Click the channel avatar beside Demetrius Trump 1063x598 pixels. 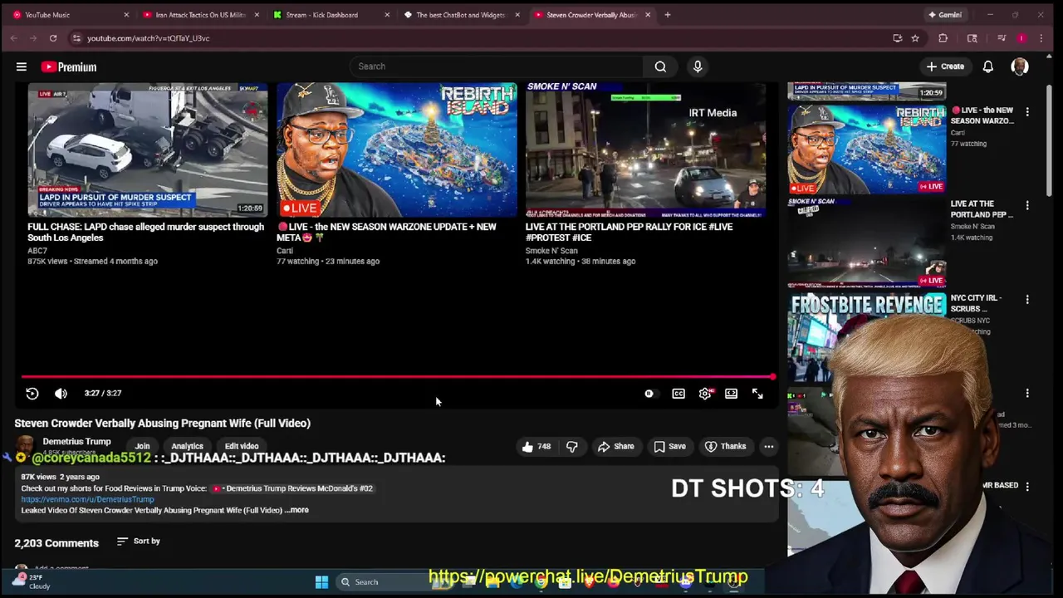(x=25, y=445)
